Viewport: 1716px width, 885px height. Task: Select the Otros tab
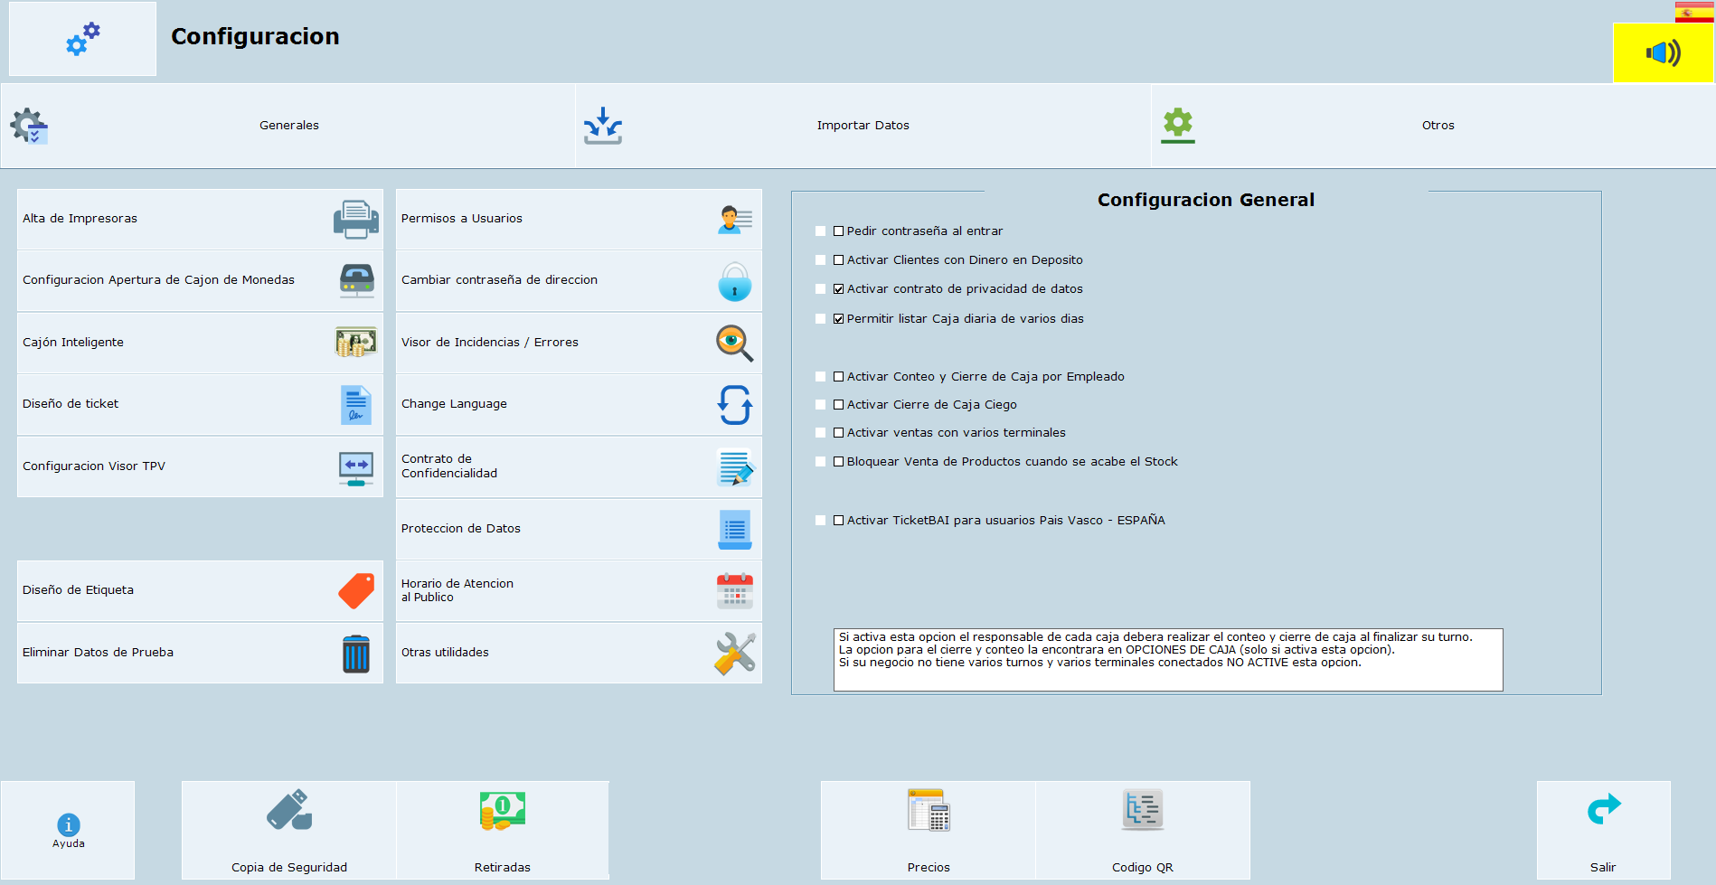1437,126
